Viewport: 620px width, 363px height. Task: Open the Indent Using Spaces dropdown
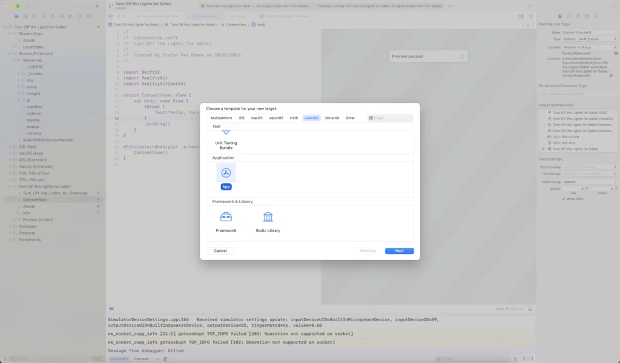pyautogui.click(x=589, y=182)
